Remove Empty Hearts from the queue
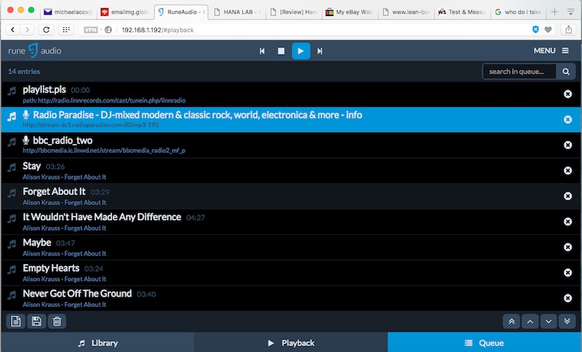 567,273
